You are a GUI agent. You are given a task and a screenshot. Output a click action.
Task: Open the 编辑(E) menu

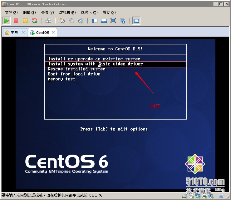click(29, 13)
